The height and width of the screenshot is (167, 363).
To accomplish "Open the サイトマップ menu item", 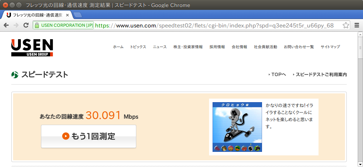I will [x=331, y=47].
